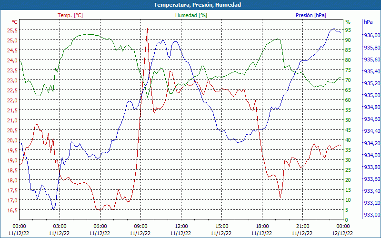Click the "934,60" pressure axis value

click(371, 119)
